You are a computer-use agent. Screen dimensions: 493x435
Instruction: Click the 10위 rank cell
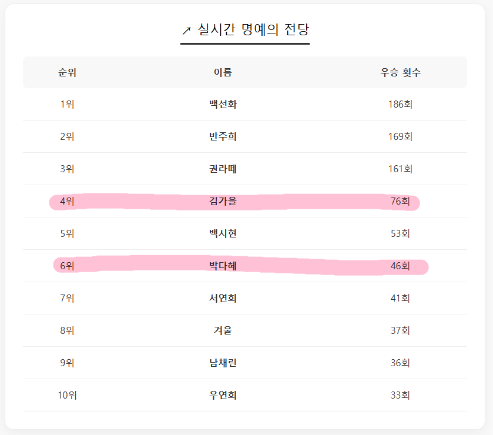tap(67, 395)
